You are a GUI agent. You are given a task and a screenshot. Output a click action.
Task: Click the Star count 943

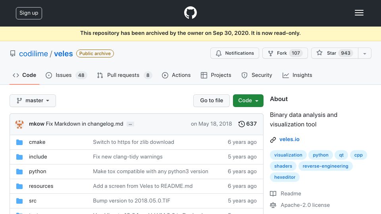(x=346, y=53)
